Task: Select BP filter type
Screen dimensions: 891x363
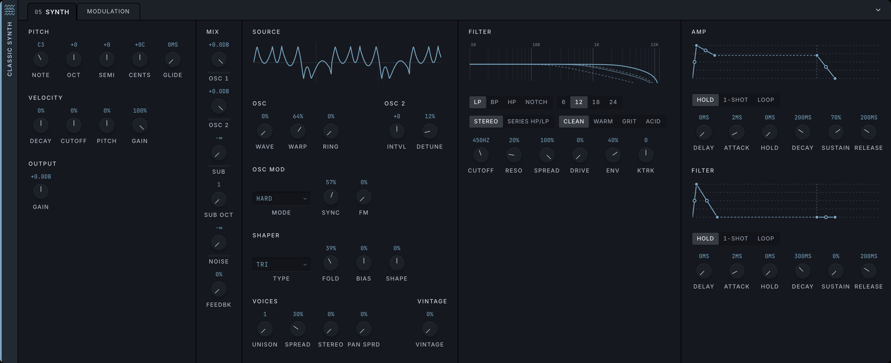Action: point(494,102)
